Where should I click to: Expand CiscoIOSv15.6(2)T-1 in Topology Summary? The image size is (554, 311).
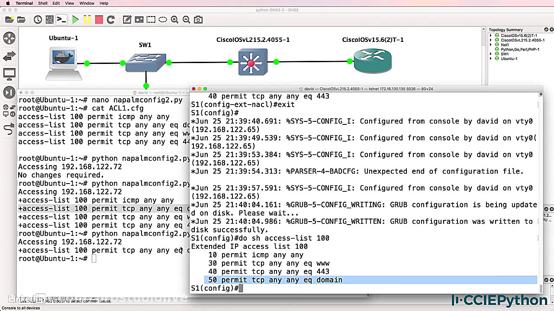point(491,35)
